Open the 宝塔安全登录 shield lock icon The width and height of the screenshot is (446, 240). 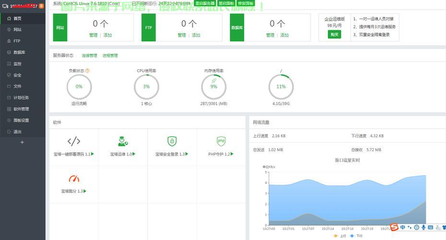[x=172, y=141]
